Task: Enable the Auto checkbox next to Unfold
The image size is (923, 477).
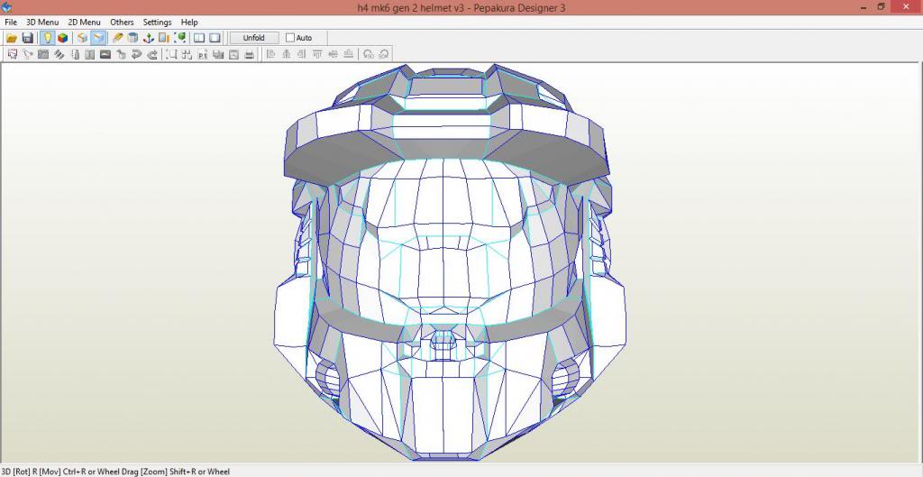Action: tap(290, 38)
